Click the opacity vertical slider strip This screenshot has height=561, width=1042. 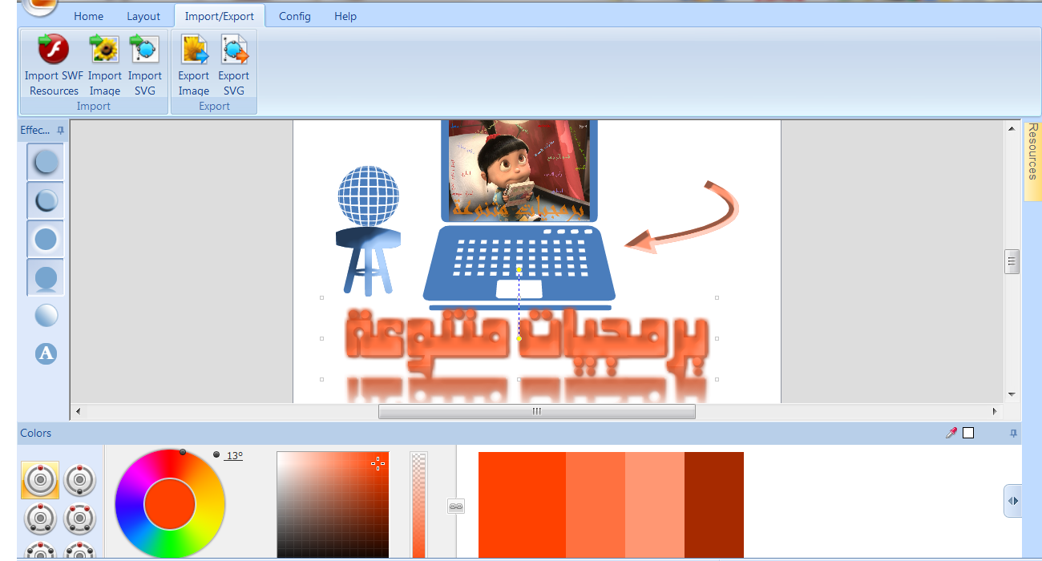418,505
